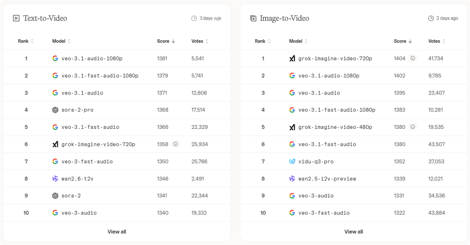
Task: Click the Text-to-Video panel header icon
Action: click(16, 18)
